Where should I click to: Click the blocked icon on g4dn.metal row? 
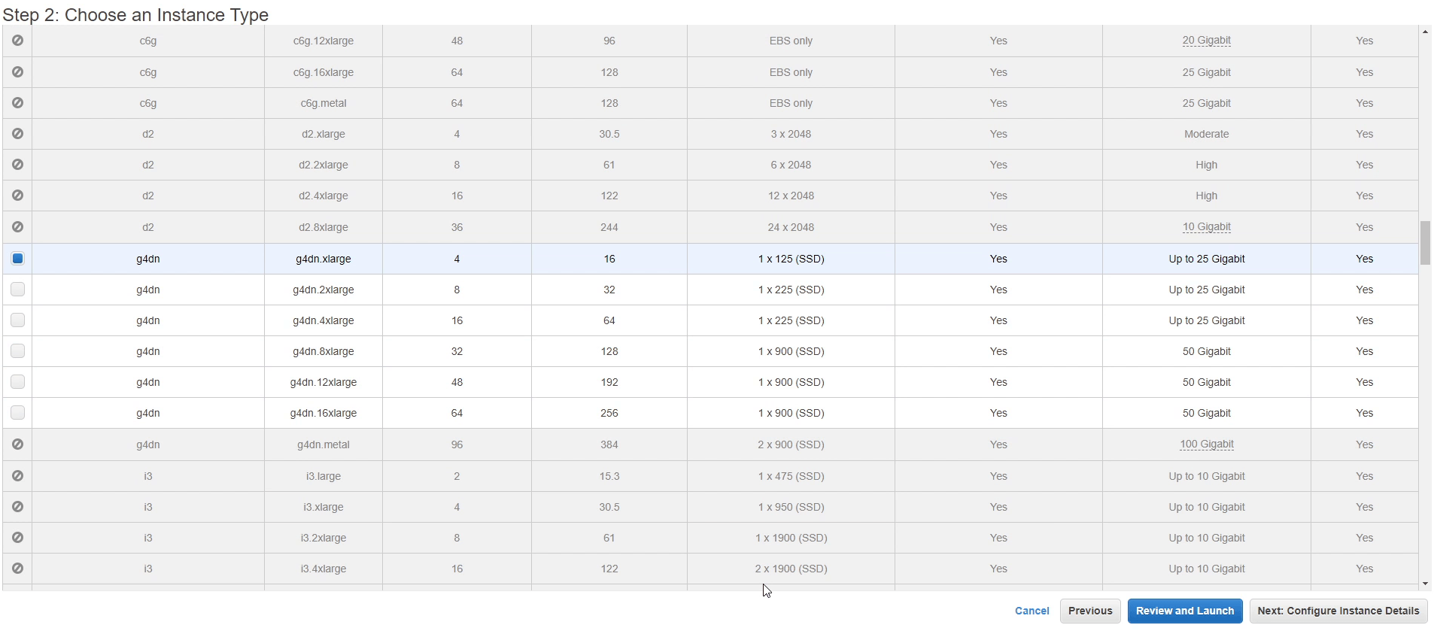coord(17,444)
